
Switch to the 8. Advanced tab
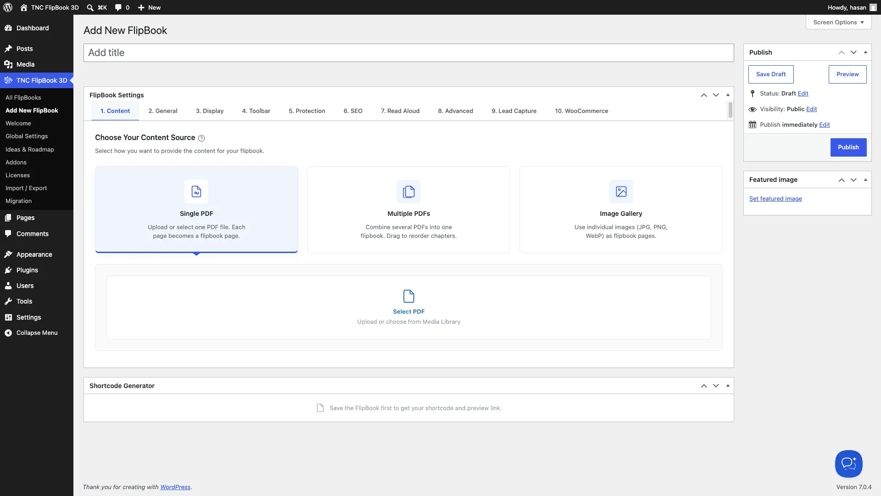[455, 111]
